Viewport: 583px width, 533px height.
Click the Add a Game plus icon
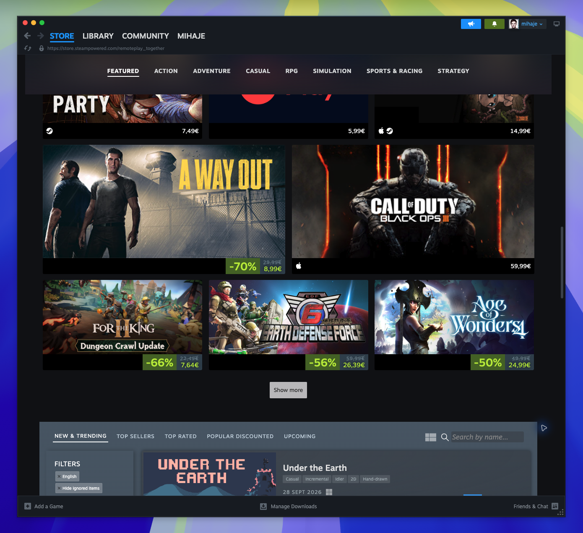point(28,506)
